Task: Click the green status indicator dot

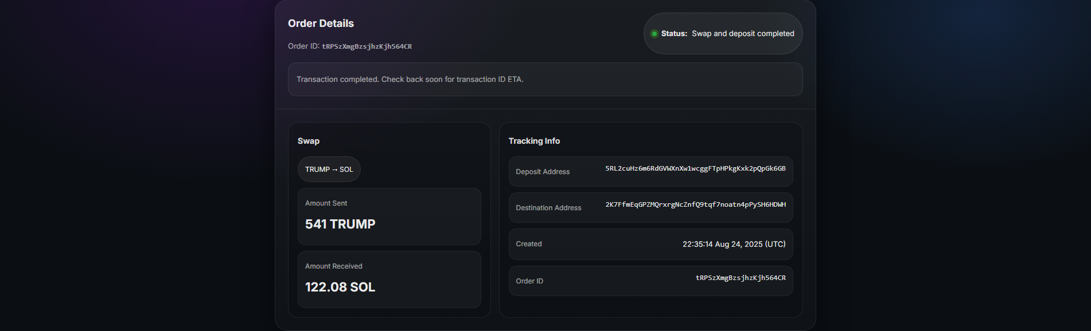Action: (654, 34)
